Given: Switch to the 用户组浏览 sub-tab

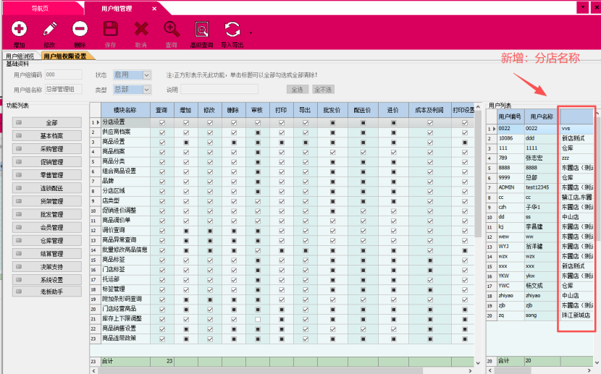Looking at the screenshot, I should coord(20,56).
